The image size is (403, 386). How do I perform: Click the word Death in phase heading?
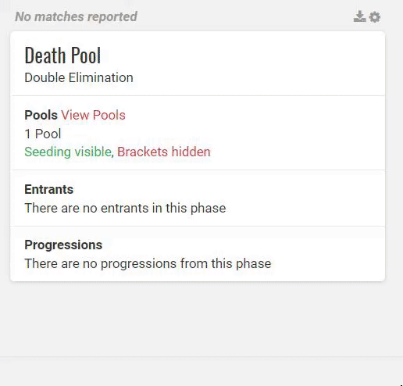[x=45, y=55]
